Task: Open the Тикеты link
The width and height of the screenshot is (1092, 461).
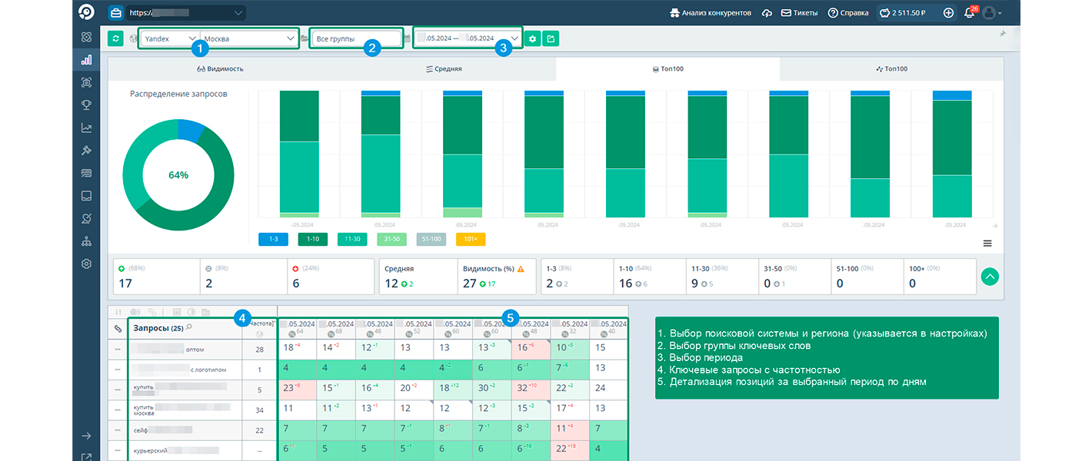Action: 799,13
